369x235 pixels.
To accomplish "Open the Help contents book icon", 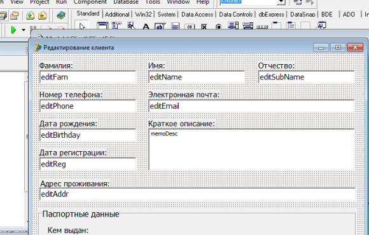I will [x=61, y=16].
